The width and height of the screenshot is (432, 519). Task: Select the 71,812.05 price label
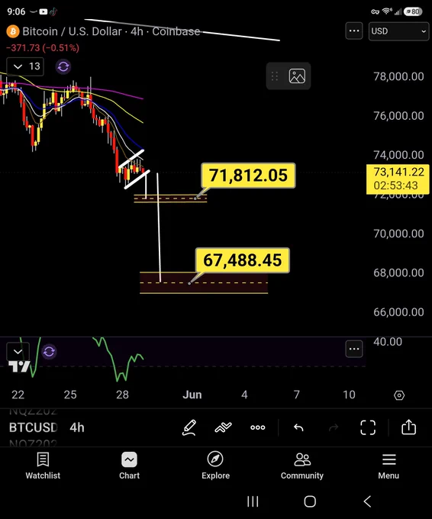tap(248, 175)
